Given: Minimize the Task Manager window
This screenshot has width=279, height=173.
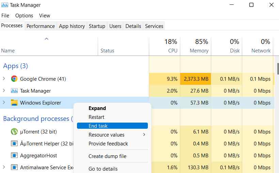Looking at the screenshot, I should [232, 5].
